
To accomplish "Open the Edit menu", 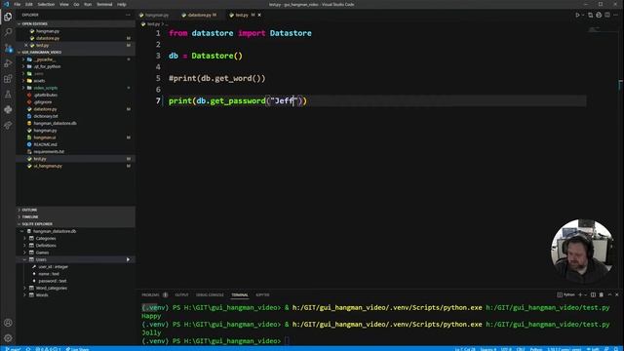I will pos(29,4).
